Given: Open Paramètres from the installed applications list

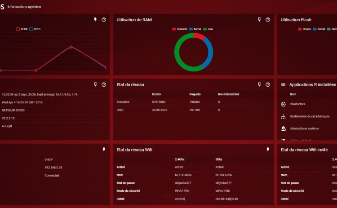Looking at the screenshot, I should (x=297, y=104).
